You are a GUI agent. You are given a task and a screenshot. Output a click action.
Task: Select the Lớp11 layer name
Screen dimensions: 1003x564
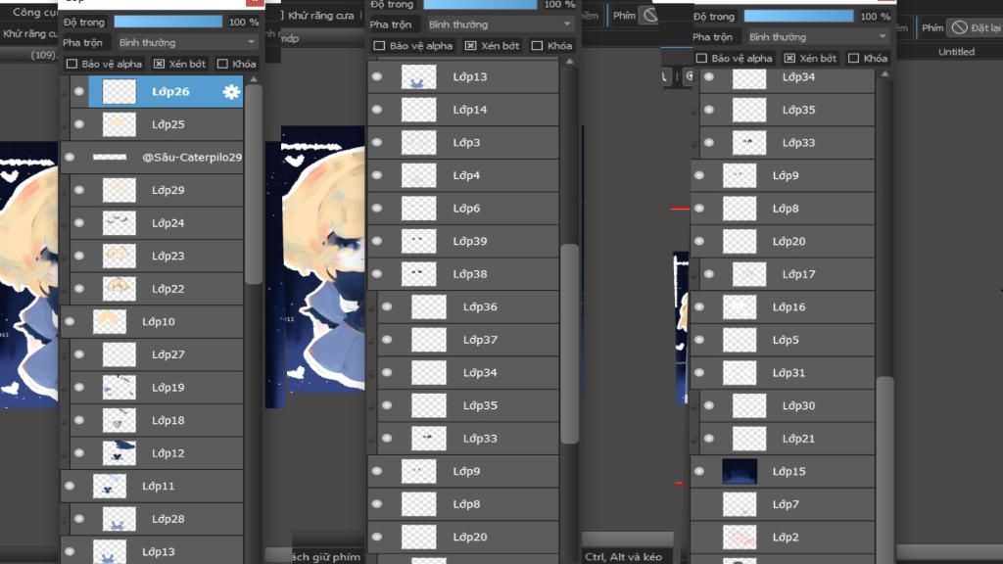[x=158, y=486]
